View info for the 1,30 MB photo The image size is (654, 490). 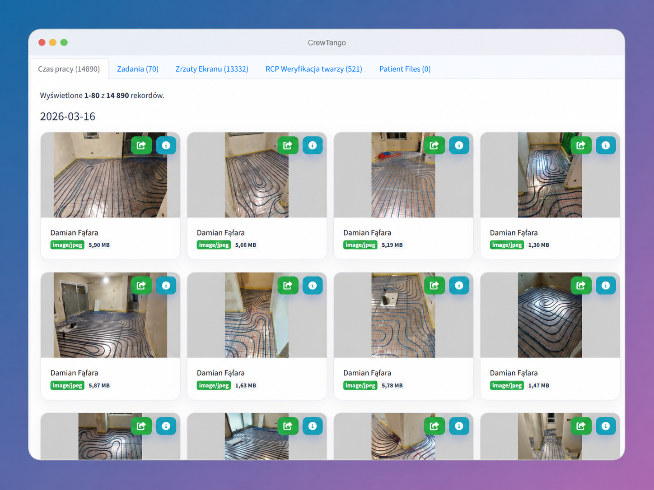[x=606, y=145]
